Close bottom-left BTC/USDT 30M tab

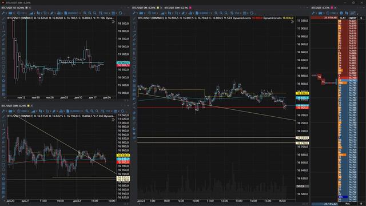(31, 106)
